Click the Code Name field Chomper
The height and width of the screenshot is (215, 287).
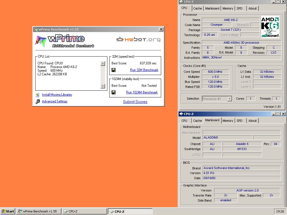[217, 25]
